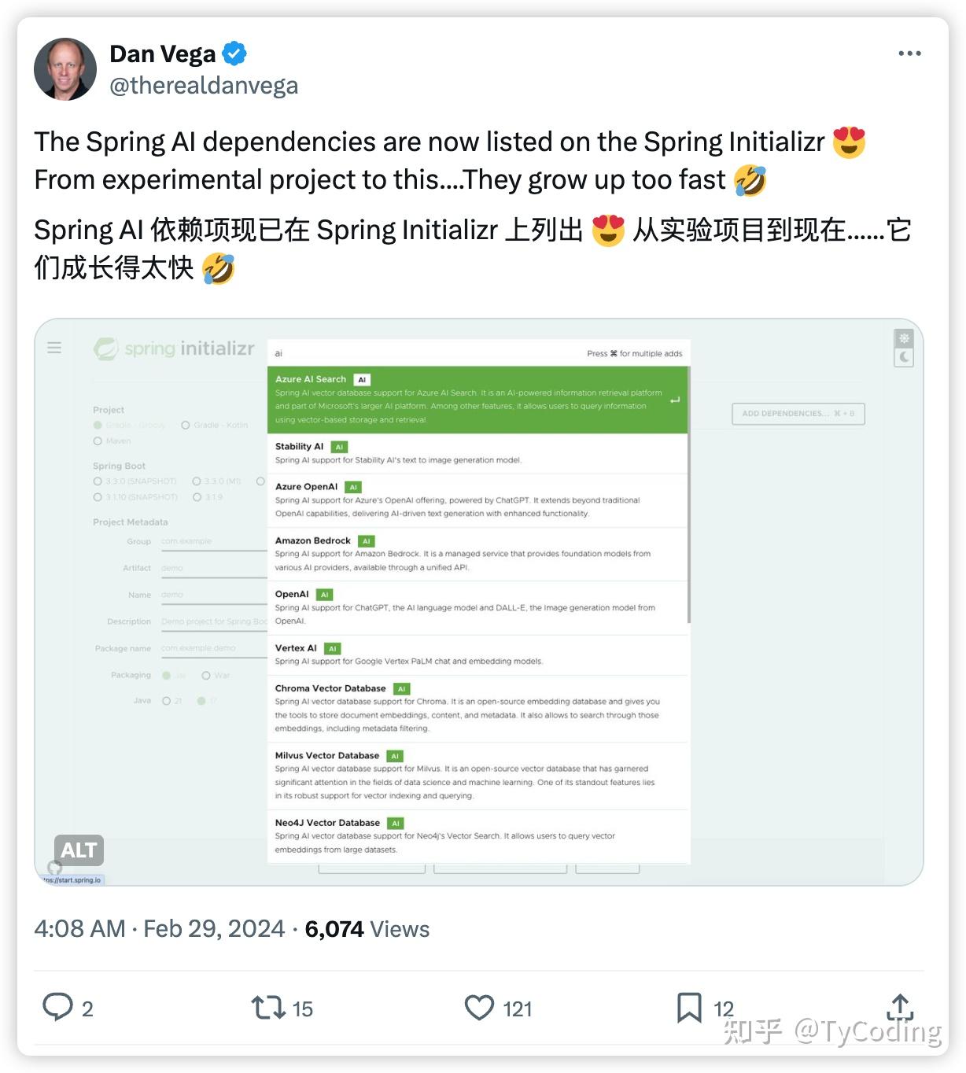Select Java 21

coord(166,700)
